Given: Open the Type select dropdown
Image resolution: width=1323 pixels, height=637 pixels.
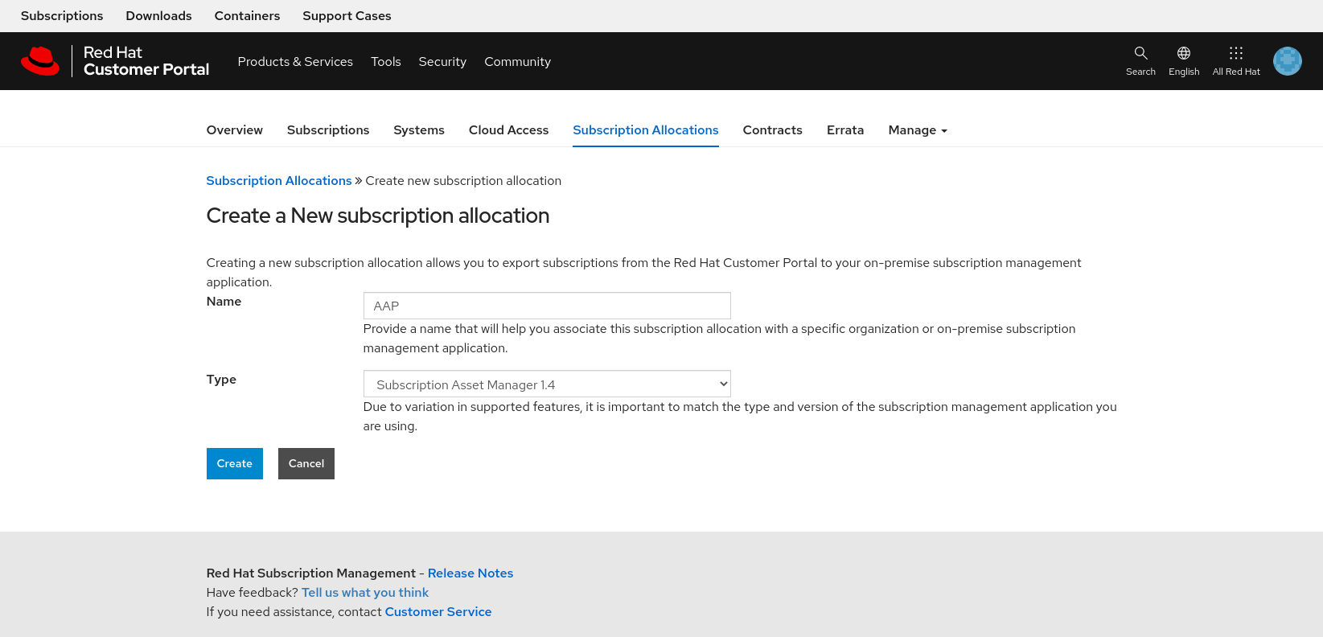Looking at the screenshot, I should pyautogui.click(x=547, y=384).
